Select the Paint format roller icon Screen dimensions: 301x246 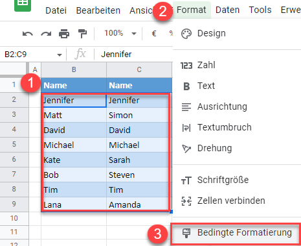tap(82, 34)
